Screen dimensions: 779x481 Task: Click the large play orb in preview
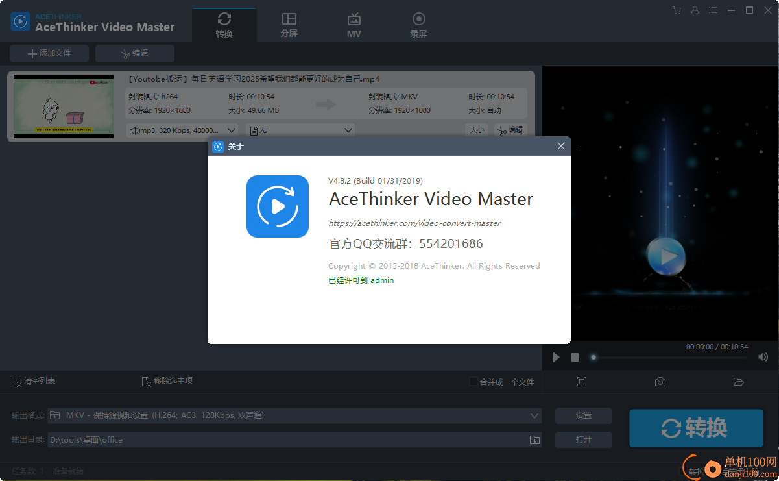666,257
